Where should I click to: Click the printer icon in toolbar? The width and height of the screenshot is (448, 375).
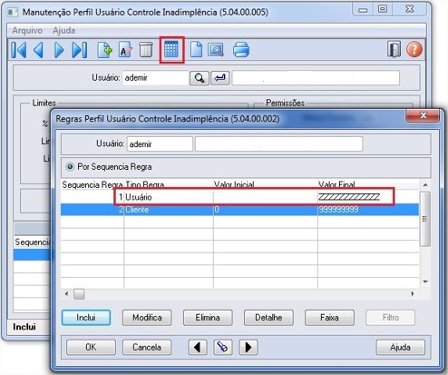241,50
